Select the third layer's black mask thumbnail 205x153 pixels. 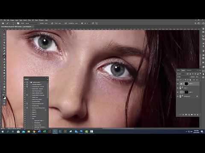(x=186, y=92)
